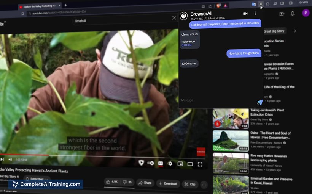This screenshot has height=194, width=312.
Task: Select the Great Big Story filter chip
Action: pyautogui.click(x=274, y=31)
